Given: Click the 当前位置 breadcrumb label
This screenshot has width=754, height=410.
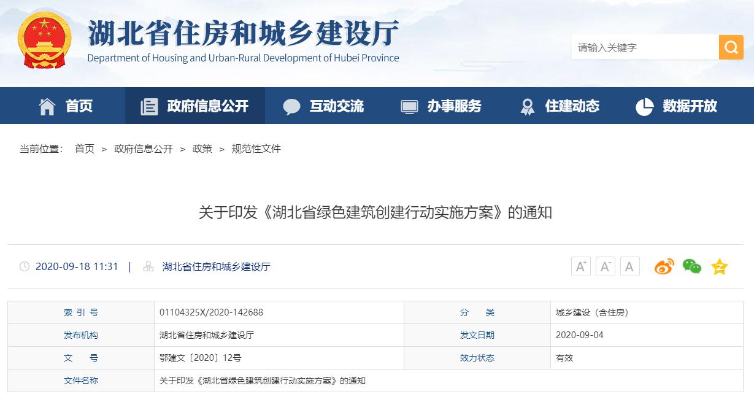Looking at the screenshot, I should pos(42,149).
